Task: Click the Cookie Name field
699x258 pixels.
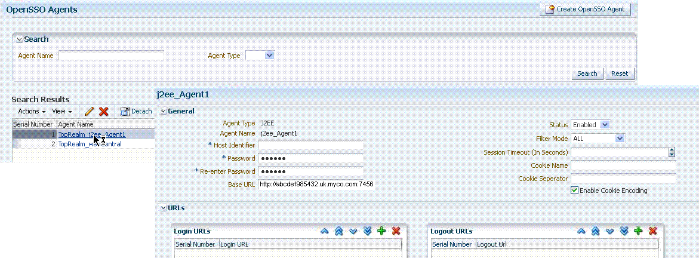Action: point(623,165)
